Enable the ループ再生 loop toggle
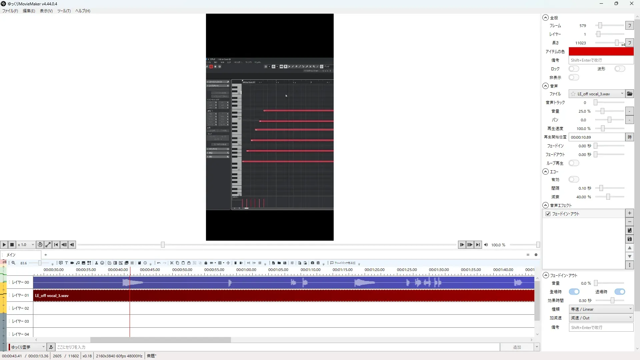The image size is (640, 360). [574, 163]
